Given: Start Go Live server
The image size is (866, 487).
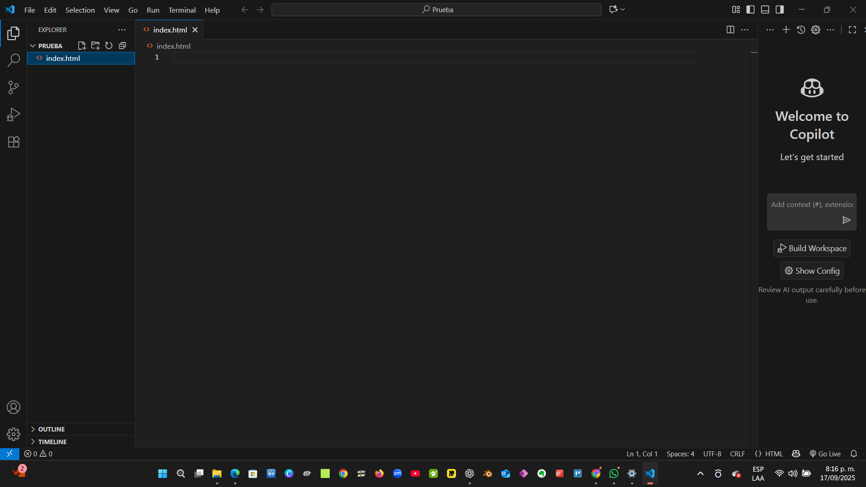Looking at the screenshot, I should tap(825, 454).
